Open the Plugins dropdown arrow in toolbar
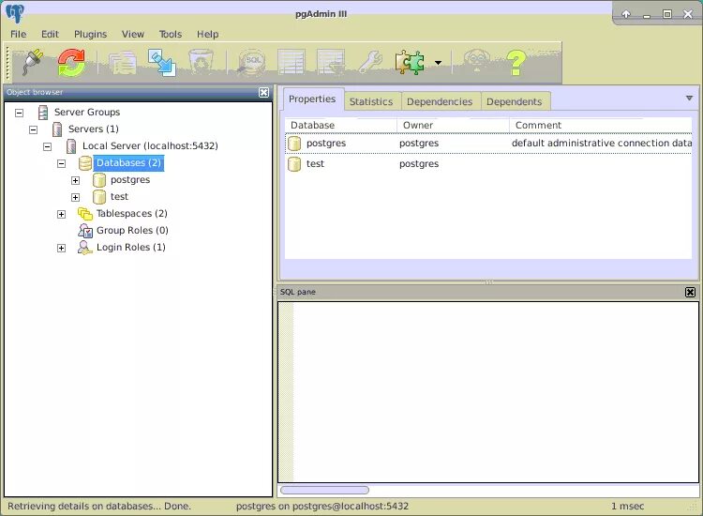The image size is (703, 516). click(438, 62)
